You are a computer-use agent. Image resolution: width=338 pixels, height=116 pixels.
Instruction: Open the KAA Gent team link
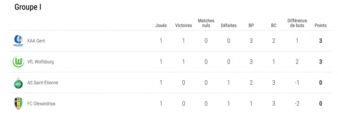36,41
